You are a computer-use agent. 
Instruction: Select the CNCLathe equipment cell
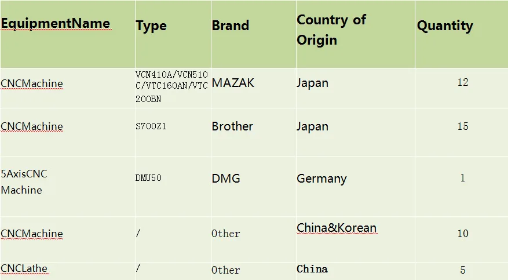coord(24,268)
